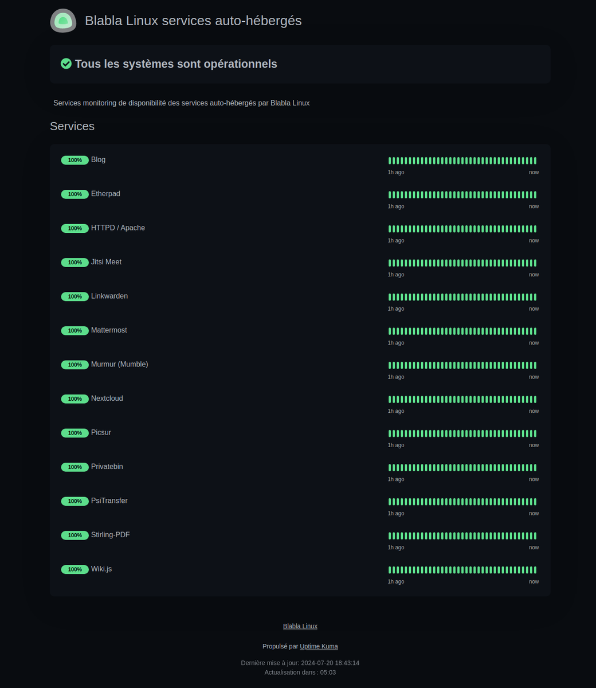Click the Nextcloud heartbeat bar
Viewport: 596px width, 688px height.
pos(462,400)
